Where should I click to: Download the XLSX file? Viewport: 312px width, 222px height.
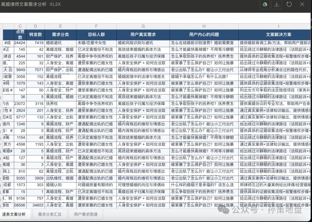pos(276,4)
